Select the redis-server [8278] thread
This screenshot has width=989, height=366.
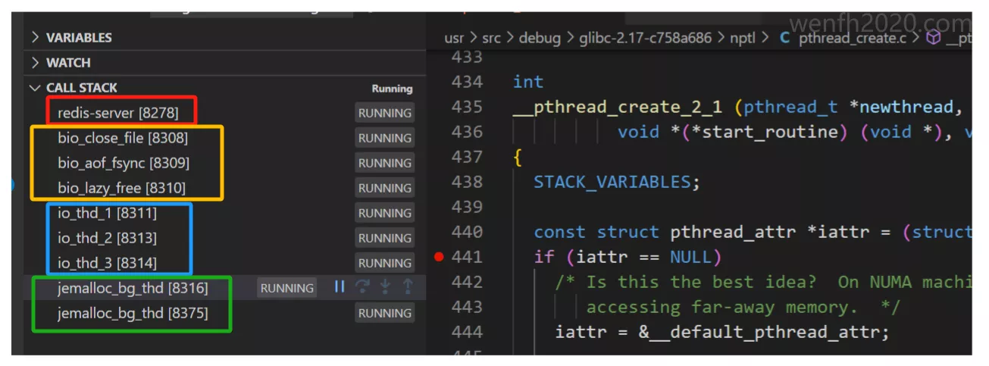(x=117, y=112)
